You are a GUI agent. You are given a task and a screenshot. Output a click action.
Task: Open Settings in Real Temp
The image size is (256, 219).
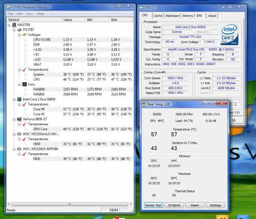216,205
